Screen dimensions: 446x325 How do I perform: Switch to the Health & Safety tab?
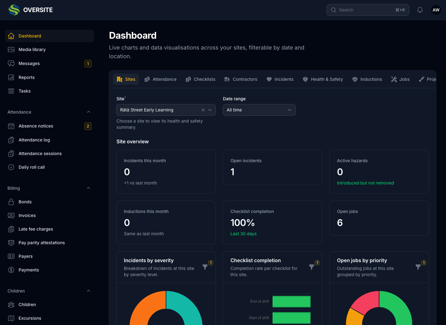pyautogui.click(x=323, y=79)
